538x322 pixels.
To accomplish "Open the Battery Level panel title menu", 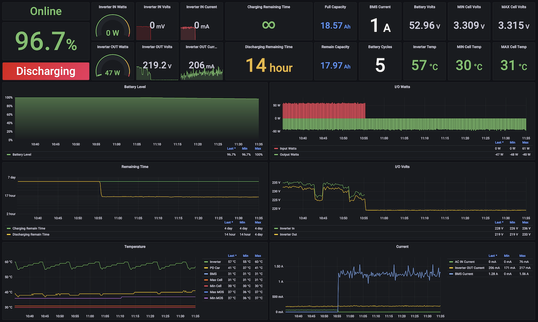I will [134, 87].
